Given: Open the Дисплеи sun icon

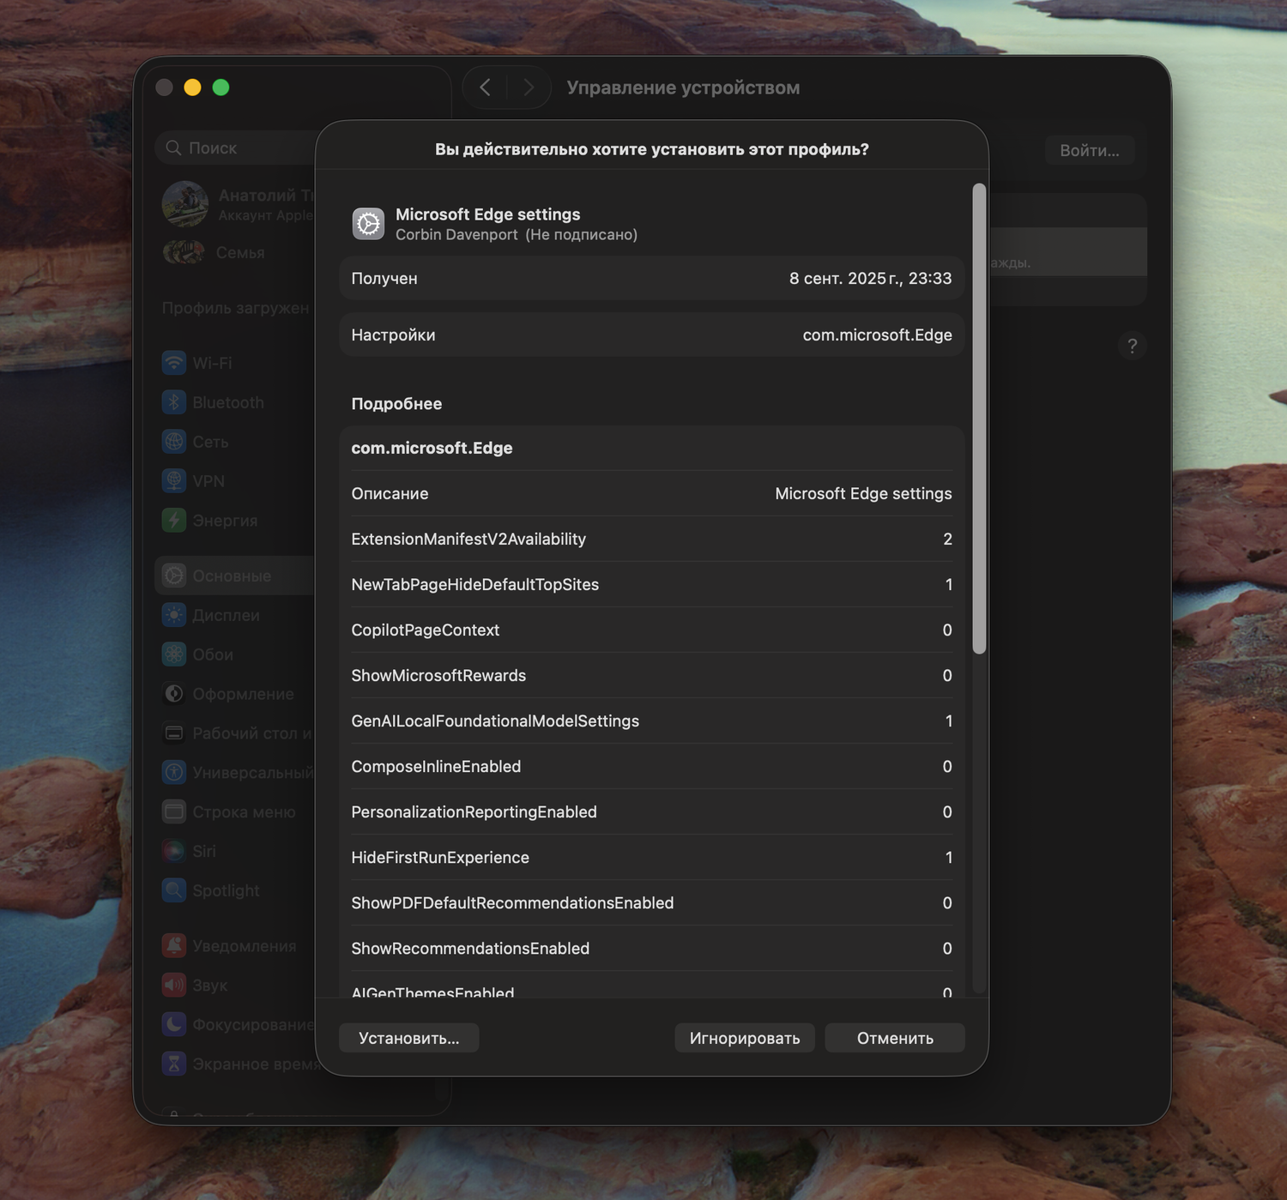Looking at the screenshot, I should [x=174, y=615].
